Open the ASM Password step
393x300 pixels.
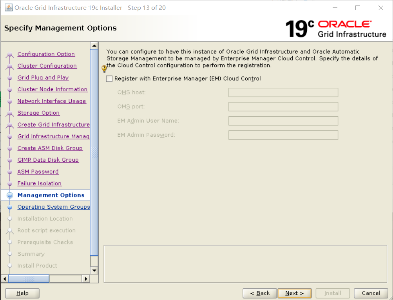pyautogui.click(x=38, y=172)
